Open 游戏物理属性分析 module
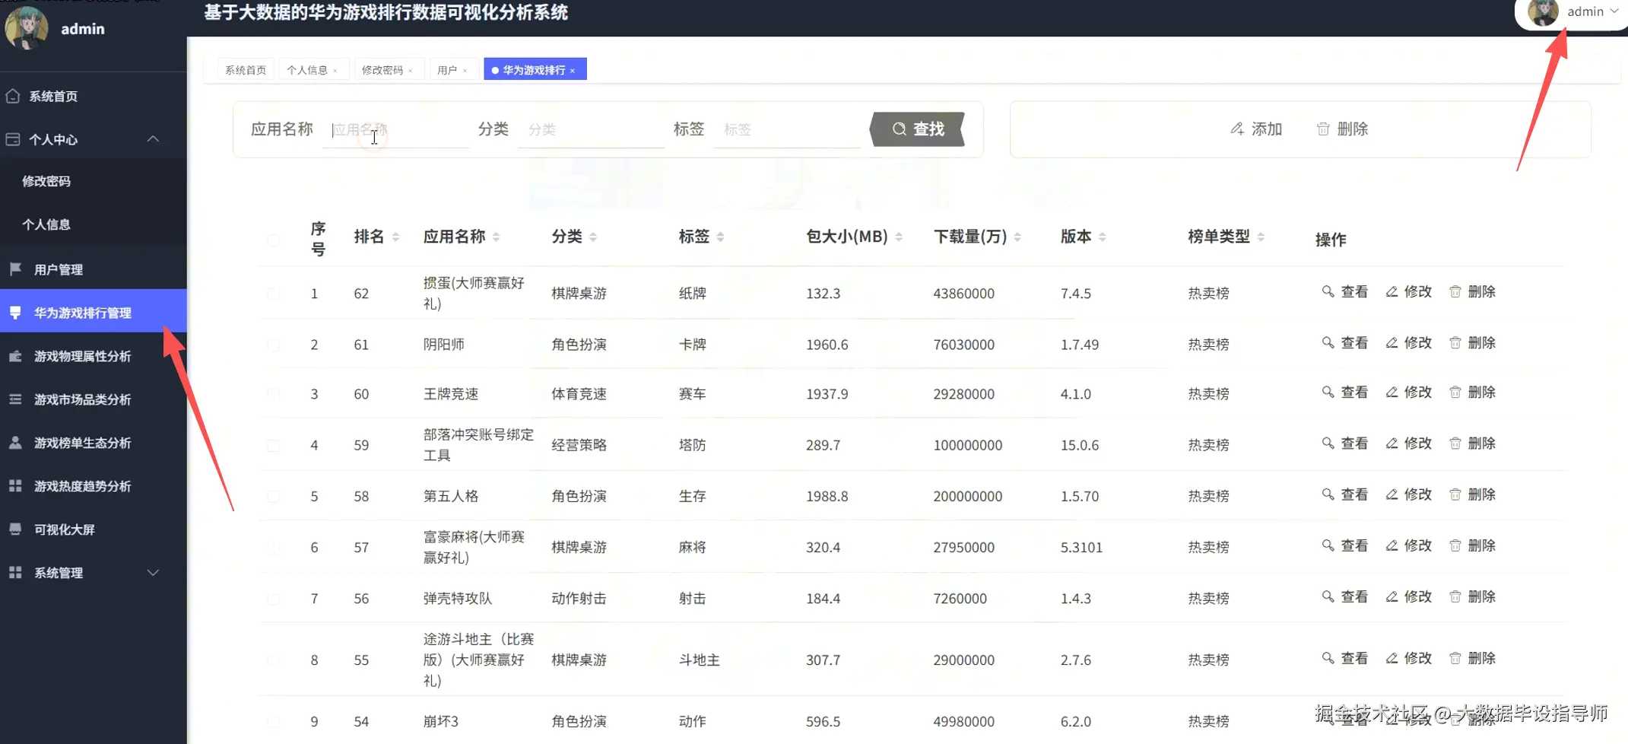The width and height of the screenshot is (1628, 744). tap(82, 355)
